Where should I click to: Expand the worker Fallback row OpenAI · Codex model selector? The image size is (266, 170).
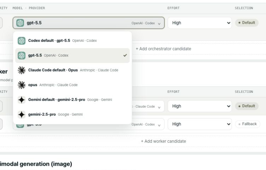click(x=148, y=124)
